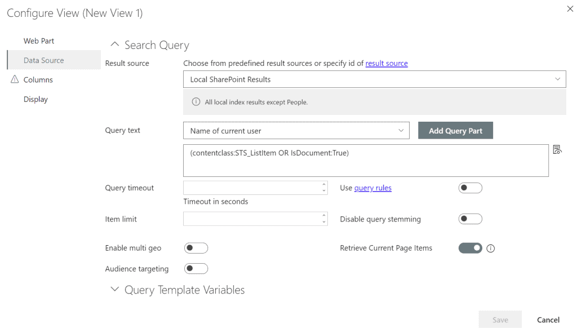The width and height of the screenshot is (577, 333).
Task: Disable Retrieve Current Page Items
Action: [470, 248]
